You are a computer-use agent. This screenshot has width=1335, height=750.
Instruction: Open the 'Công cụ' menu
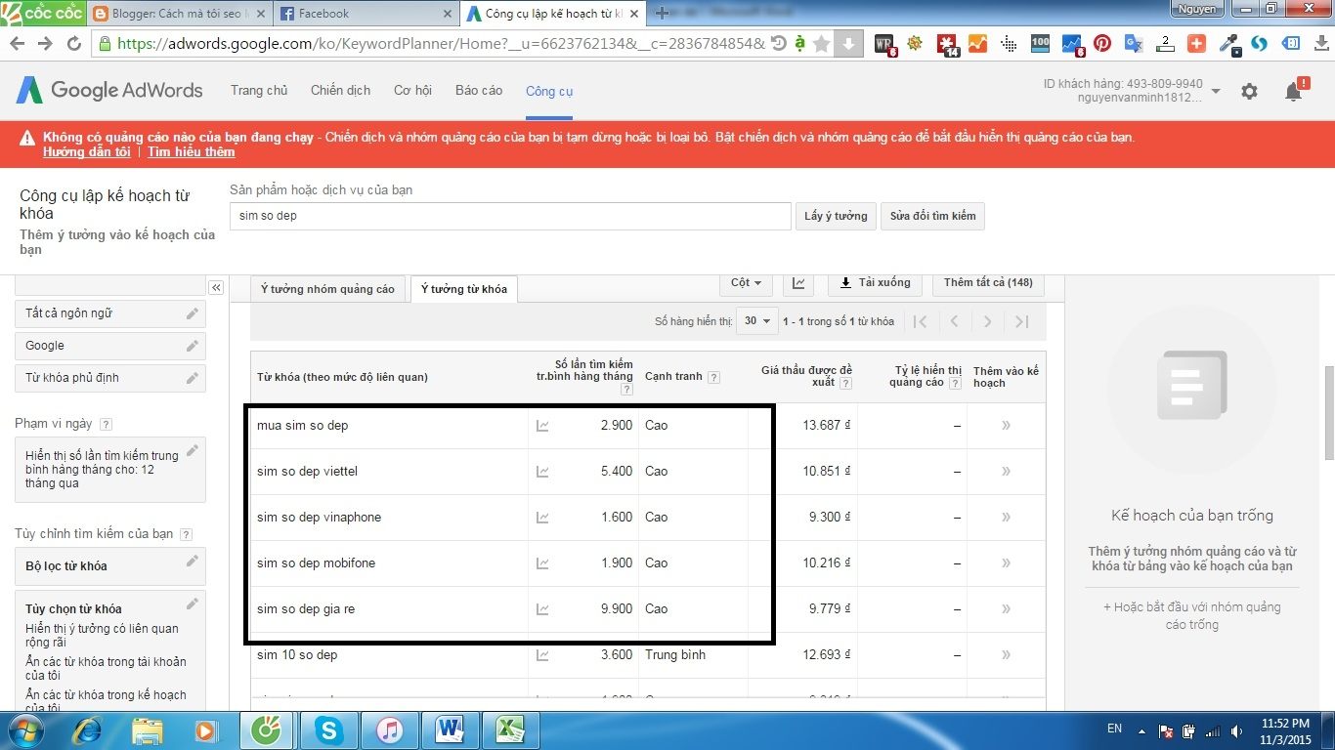[549, 91]
